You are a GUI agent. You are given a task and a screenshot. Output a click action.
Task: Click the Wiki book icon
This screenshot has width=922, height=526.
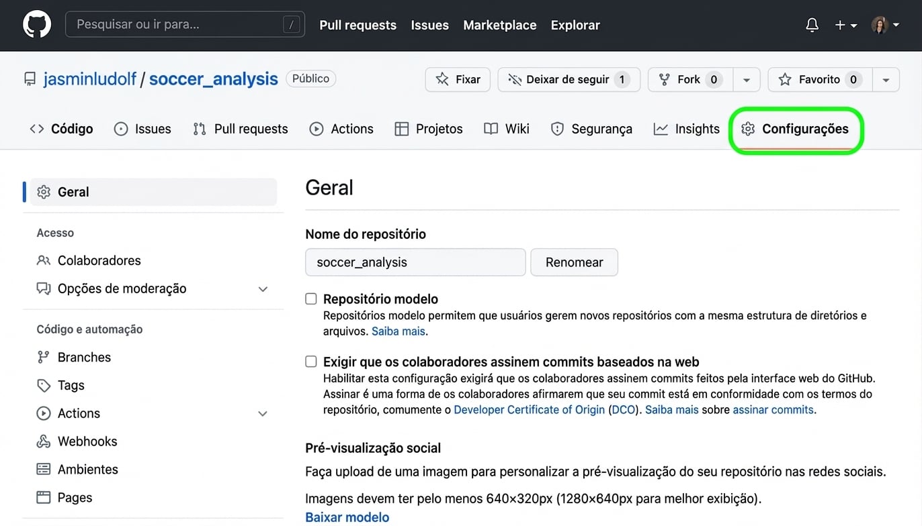pyautogui.click(x=491, y=129)
